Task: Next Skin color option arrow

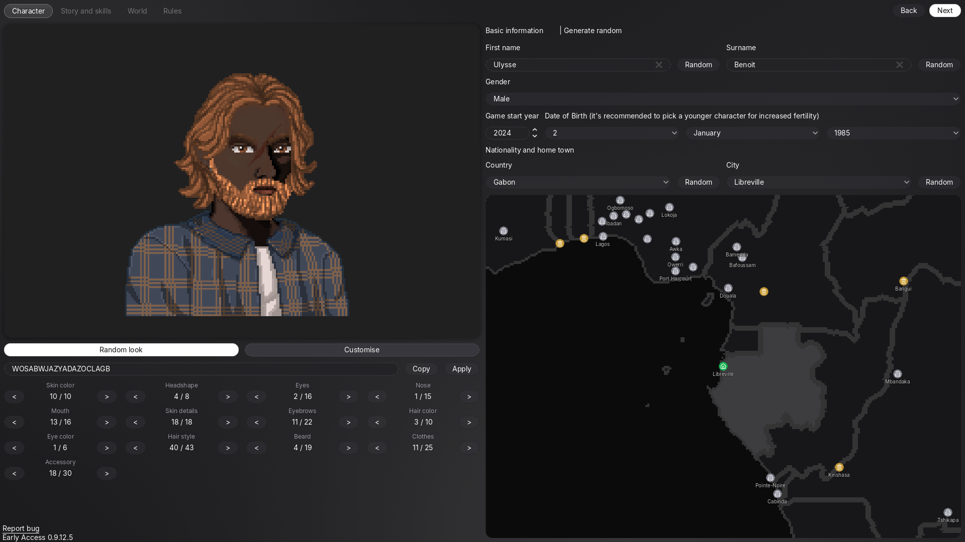Action: pos(107,396)
